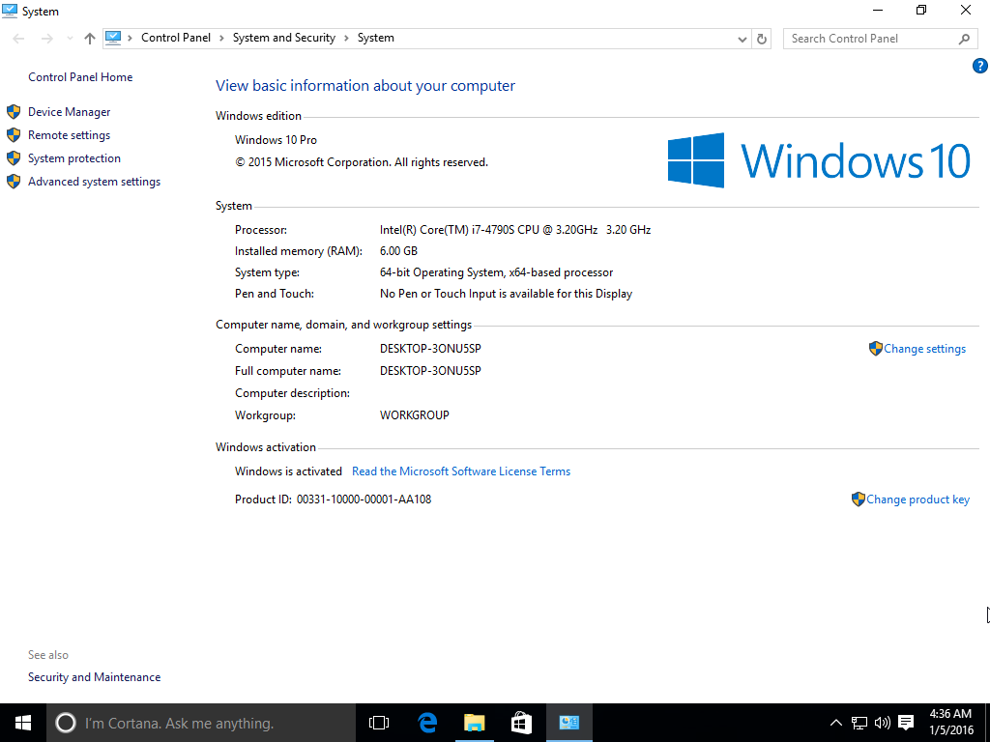The width and height of the screenshot is (990, 742).
Task: Open the recent locations dropdown arrow
Action: 70,39
